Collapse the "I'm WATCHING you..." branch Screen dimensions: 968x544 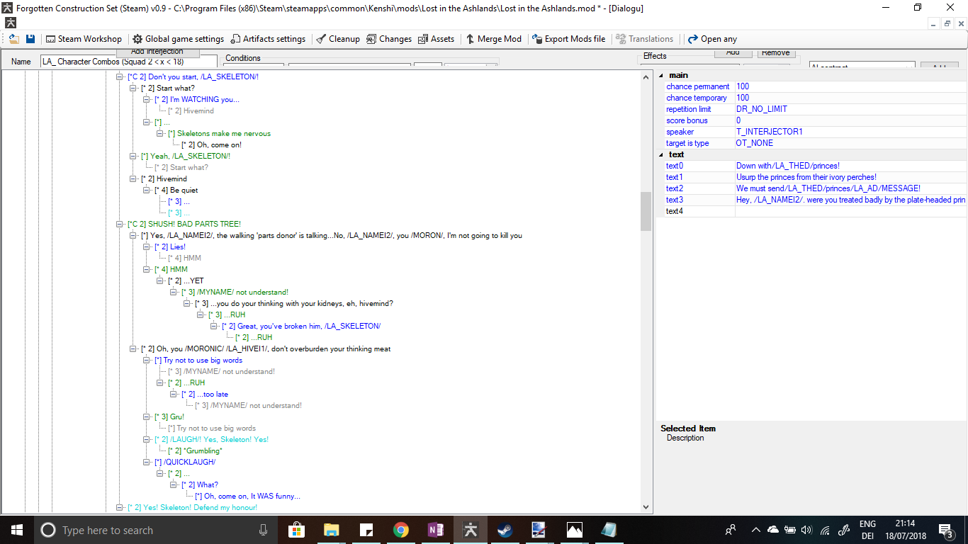(x=147, y=99)
